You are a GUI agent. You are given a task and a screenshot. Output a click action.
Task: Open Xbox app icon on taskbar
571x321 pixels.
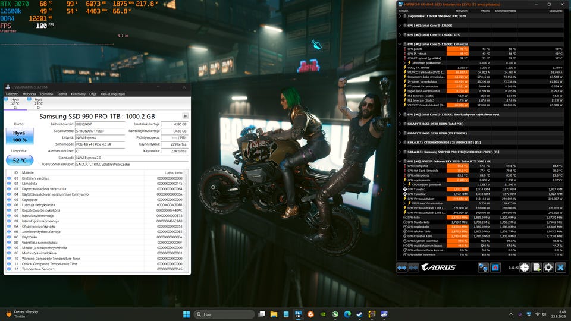coord(335,314)
